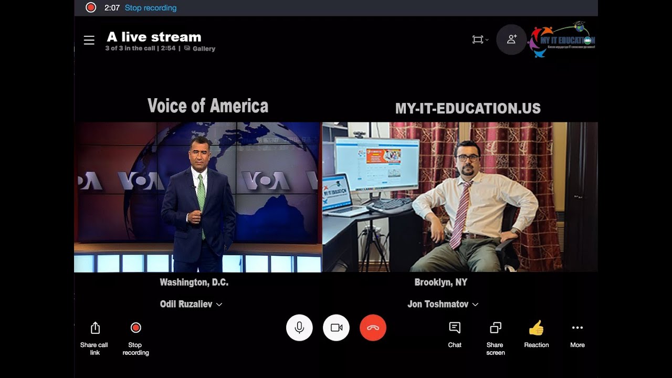Image resolution: width=672 pixels, height=378 pixels.
Task: Click the MY IT EDUCATION logo
Action: 562,39
